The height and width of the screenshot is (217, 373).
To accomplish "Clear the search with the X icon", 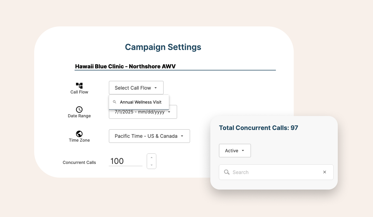I will tap(325, 172).
